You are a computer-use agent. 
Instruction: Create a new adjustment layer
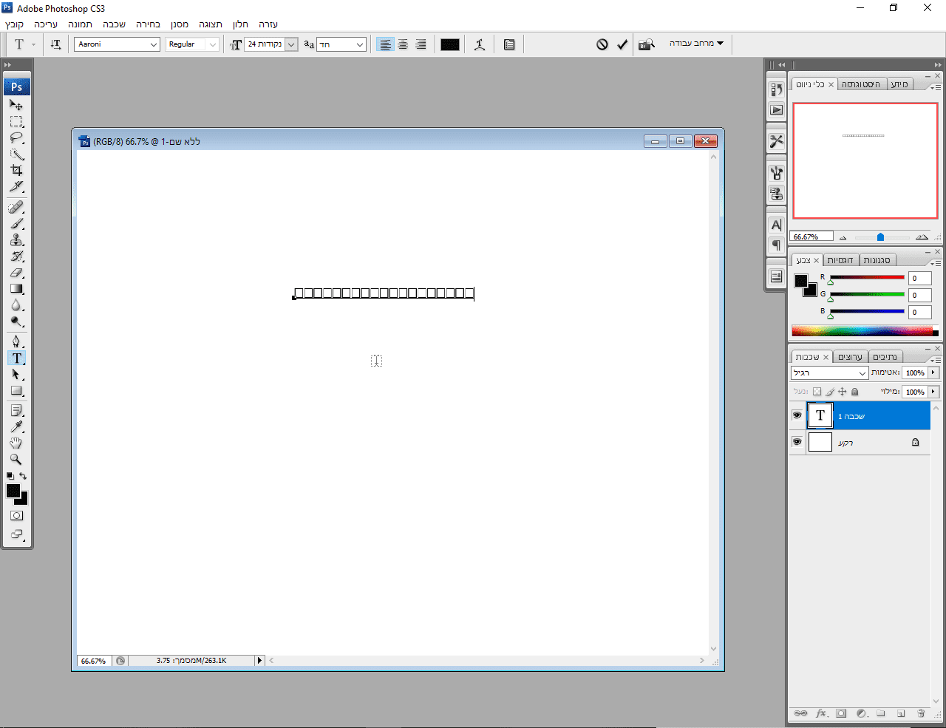coord(861,713)
